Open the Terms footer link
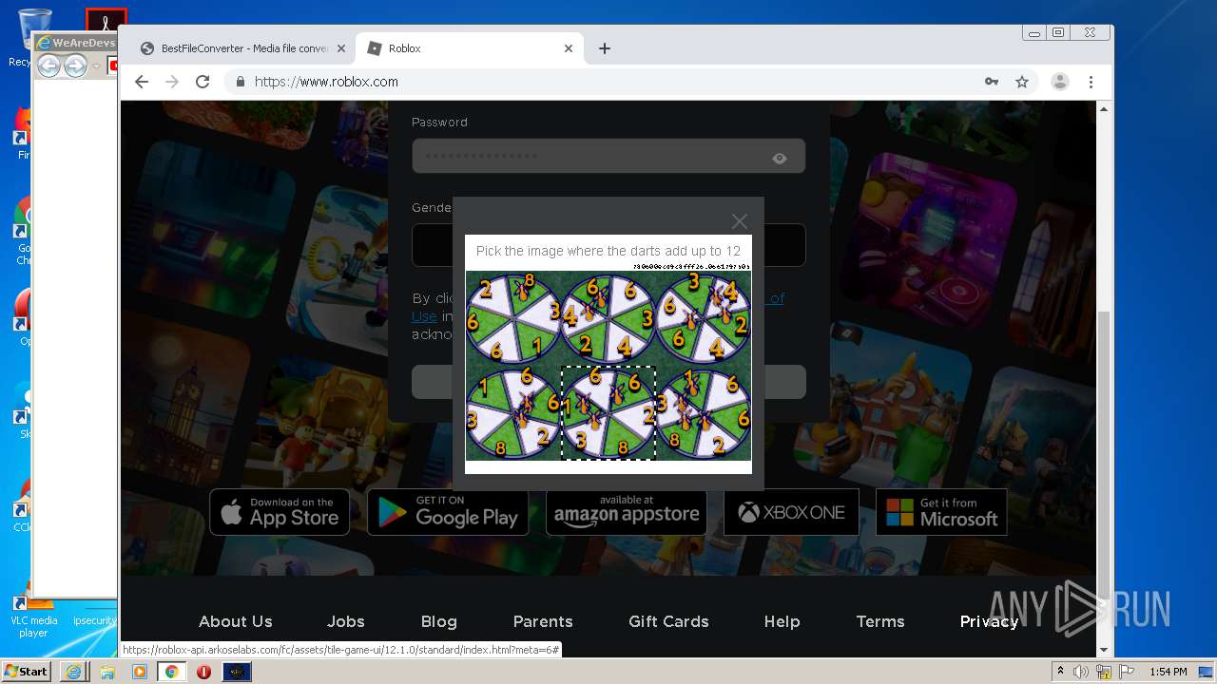Image resolution: width=1217 pixels, height=684 pixels. pyautogui.click(x=880, y=621)
